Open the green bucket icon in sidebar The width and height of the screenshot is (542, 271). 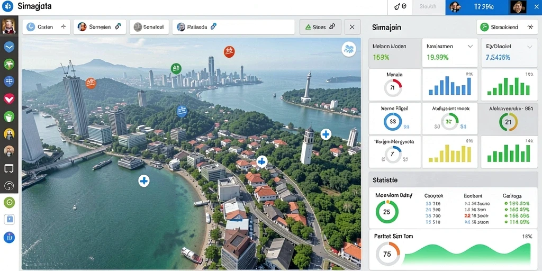pyautogui.click(x=9, y=116)
